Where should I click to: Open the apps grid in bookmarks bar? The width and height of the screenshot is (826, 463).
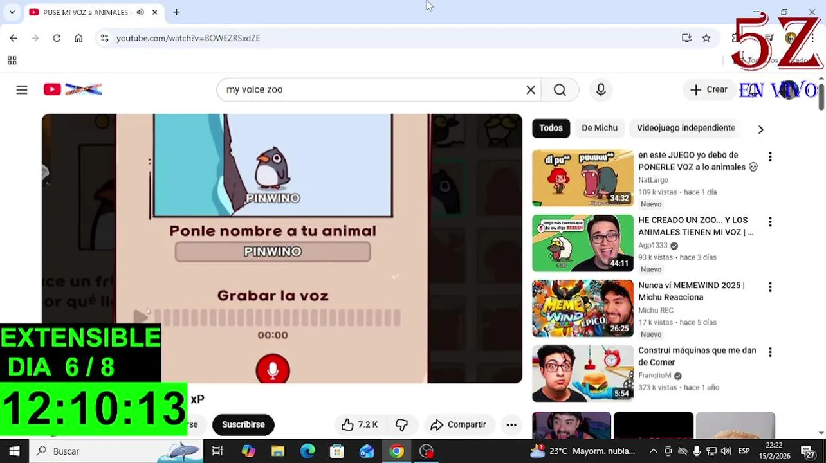(12, 60)
